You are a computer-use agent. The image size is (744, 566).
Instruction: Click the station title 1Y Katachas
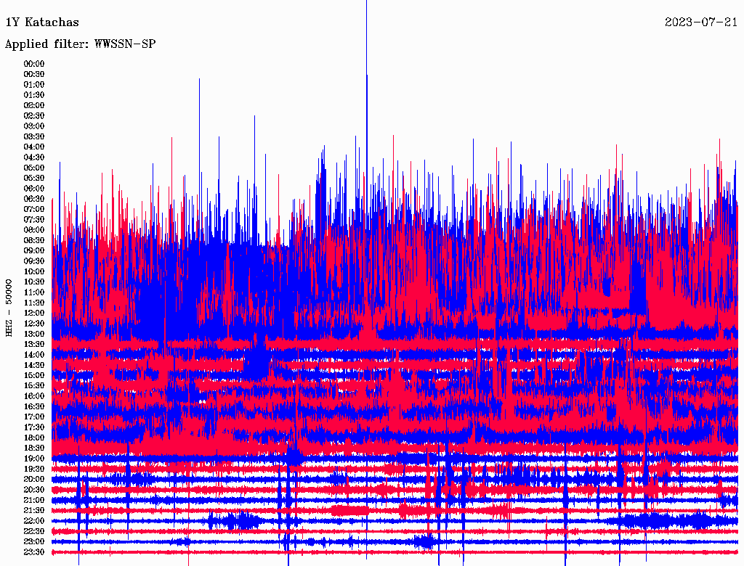tap(42, 22)
